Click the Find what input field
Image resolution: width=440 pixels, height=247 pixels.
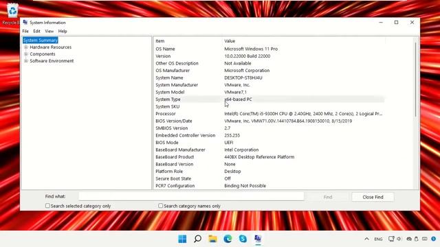[x=191, y=197]
